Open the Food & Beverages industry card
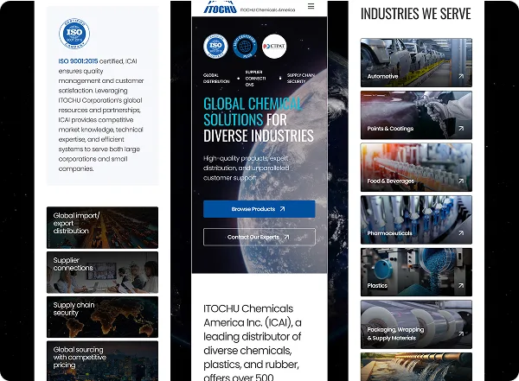This screenshot has height=381, width=519. pyautogui.click(x=416, y=167)
